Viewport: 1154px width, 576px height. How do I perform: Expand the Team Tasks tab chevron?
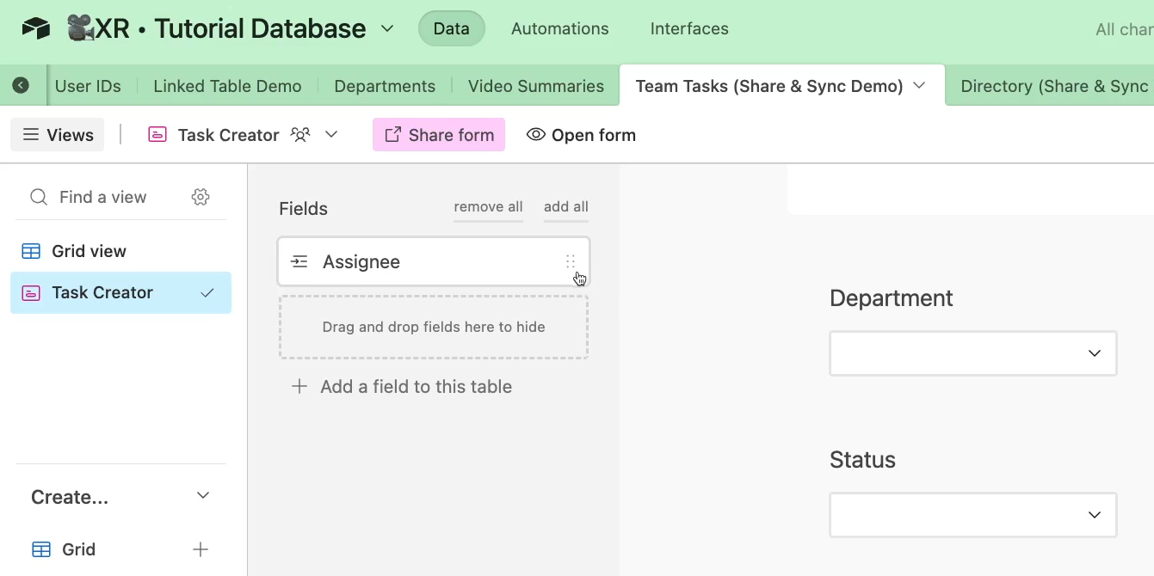[x=919, y=85]
